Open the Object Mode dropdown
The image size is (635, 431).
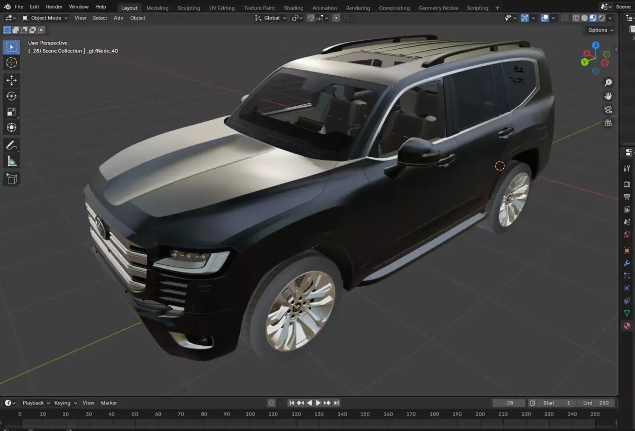tap(45, 18)
